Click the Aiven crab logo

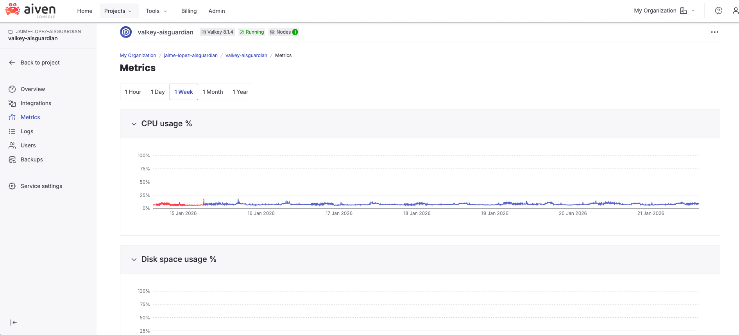pos(13,9)
